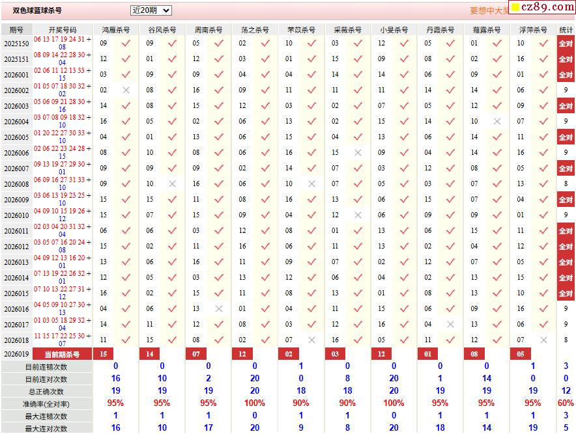Screen dimensions: 576x434
Task: Click gray cross in 谷风杀号 row 2026008
Action: click(x=172, y=184)
